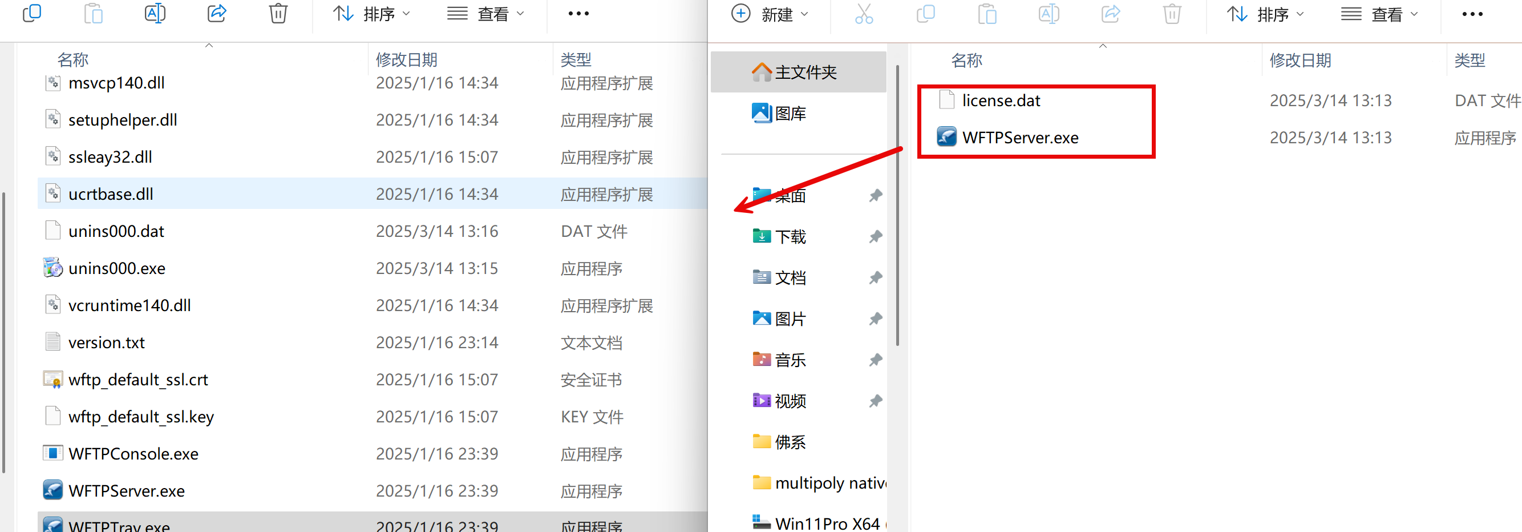Viewport: 1522px width, 532px height.
Task: Click the pin icon beside 下载
Action: click(x=875, y=236)
